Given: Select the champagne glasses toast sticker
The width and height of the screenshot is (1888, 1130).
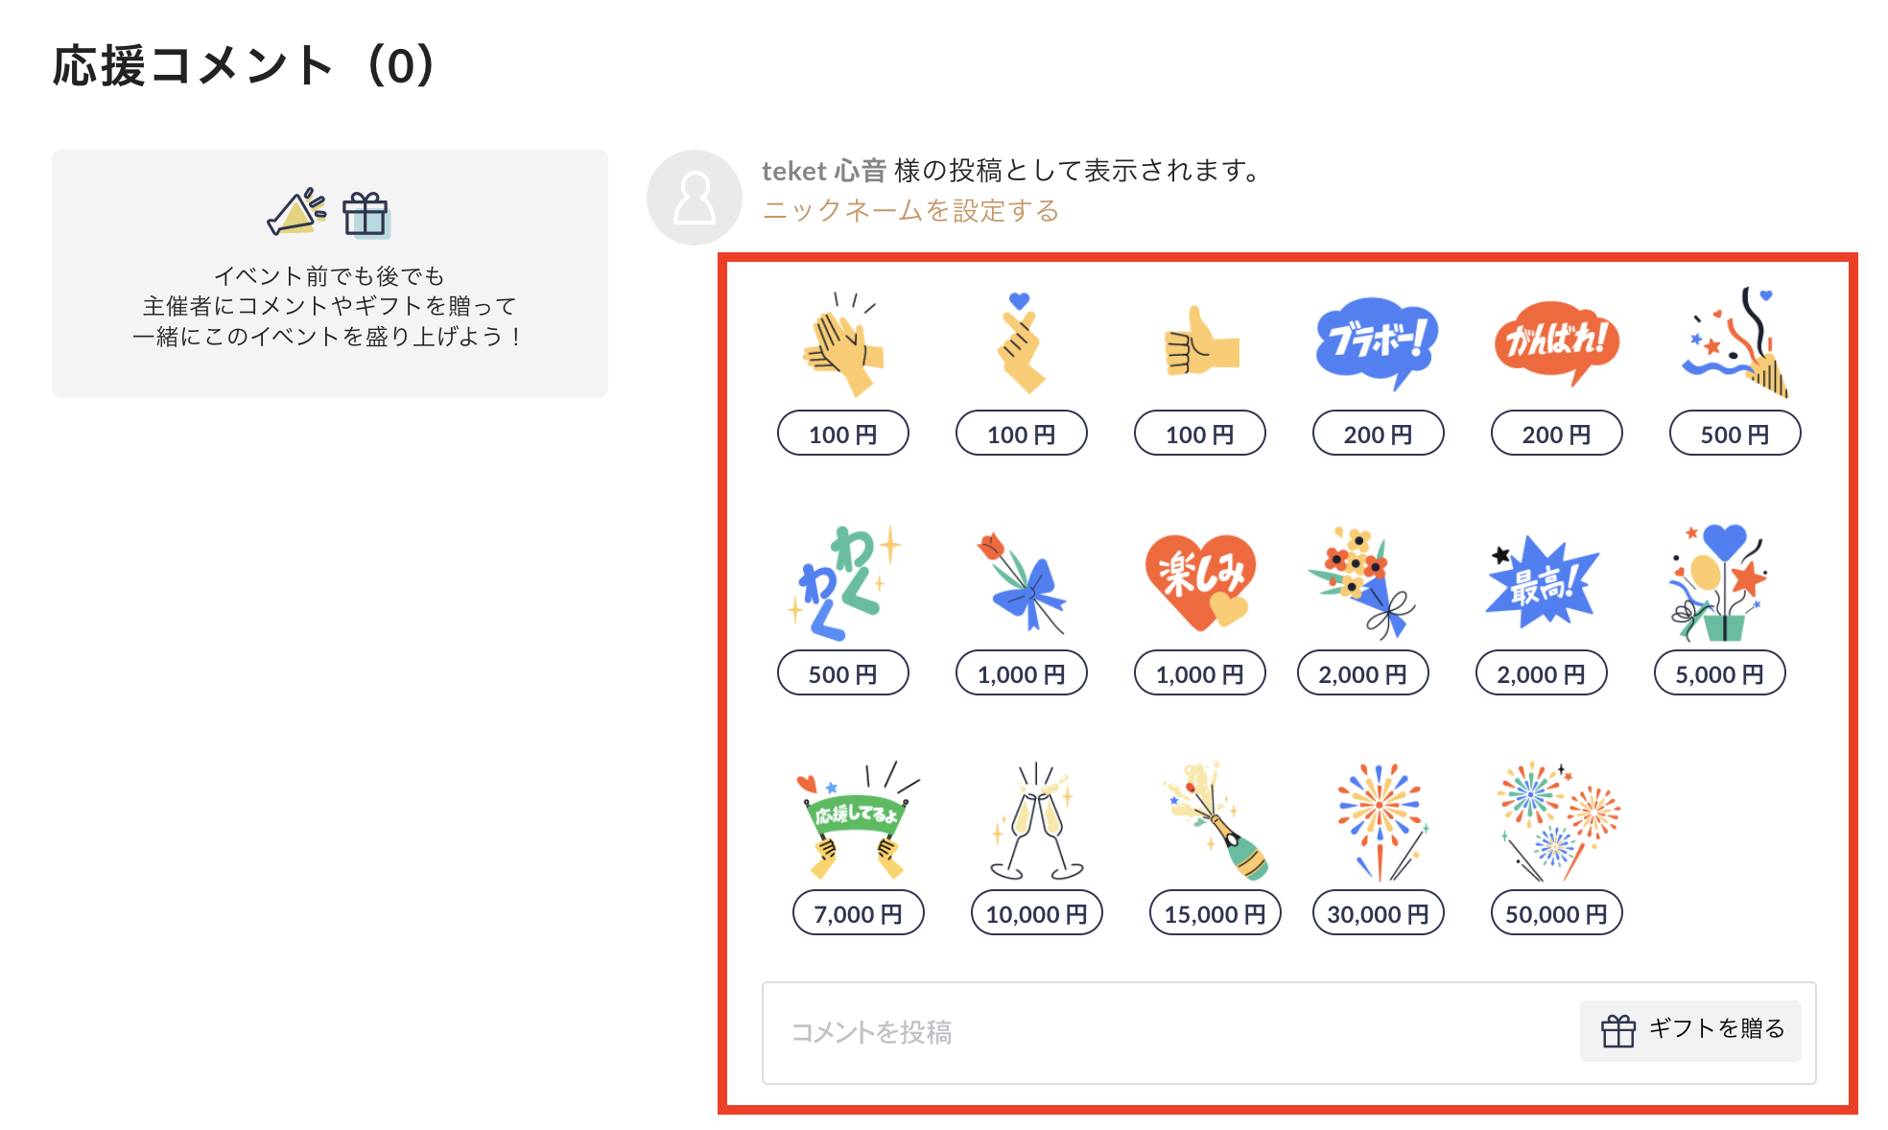Looking at the screenshot, I should pos(1036,820).
